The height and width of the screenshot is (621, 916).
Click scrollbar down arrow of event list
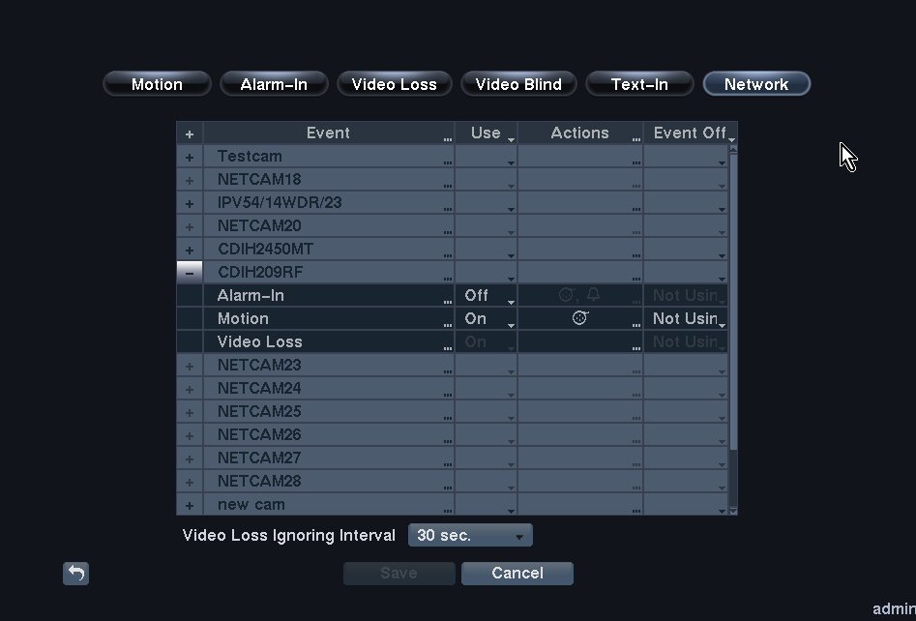click(x=734, y=511)
